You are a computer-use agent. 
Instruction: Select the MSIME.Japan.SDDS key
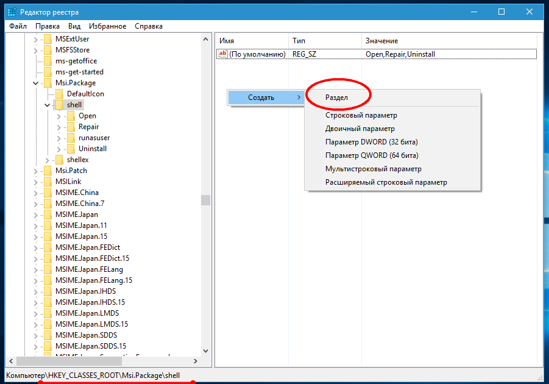pos(86,335)
